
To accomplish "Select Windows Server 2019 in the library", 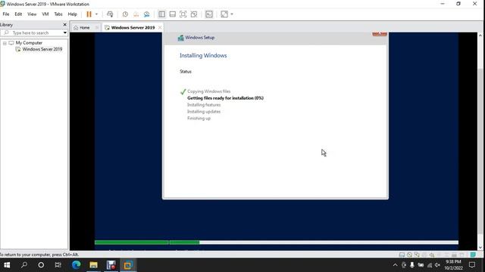I will [x=42, y=49].
